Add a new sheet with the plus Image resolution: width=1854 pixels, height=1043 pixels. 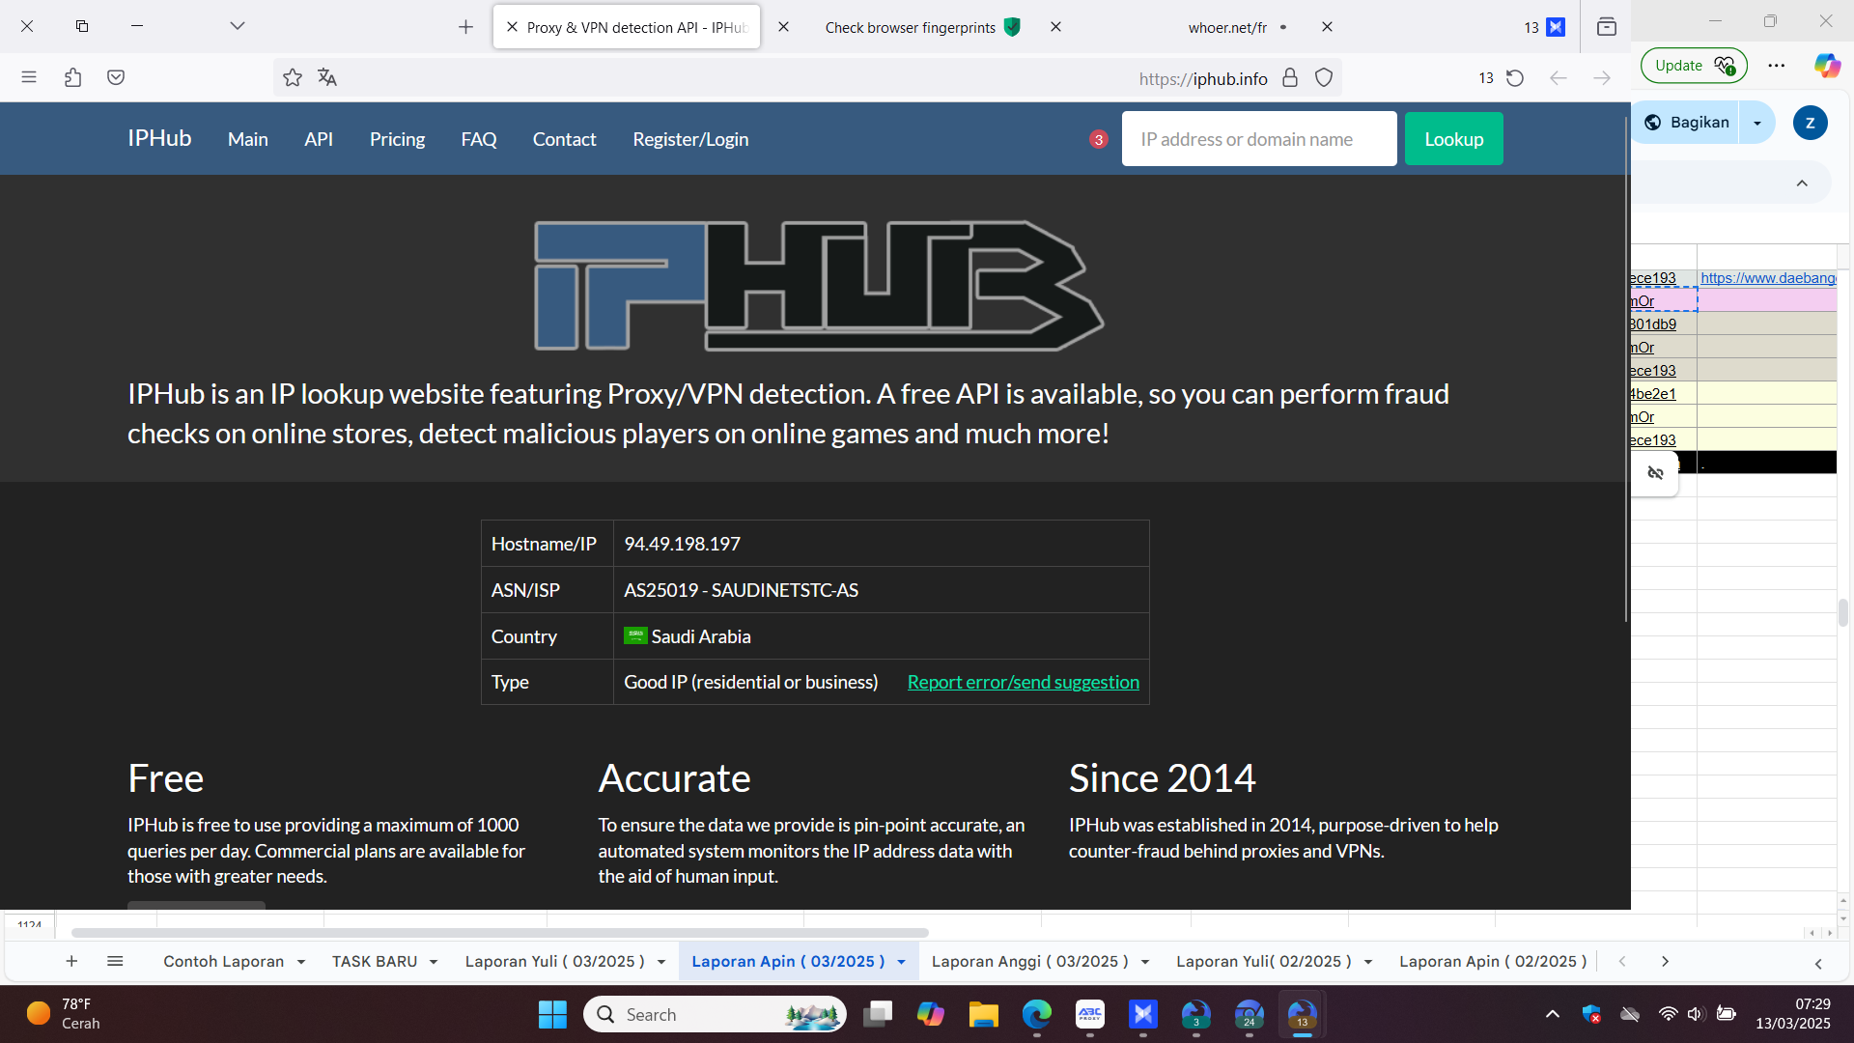[x=71, y=961]
